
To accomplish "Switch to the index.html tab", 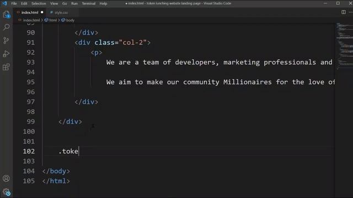I will pos(30,12).
